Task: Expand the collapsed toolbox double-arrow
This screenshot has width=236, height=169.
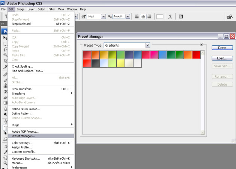Action: [x=3, y=24]
